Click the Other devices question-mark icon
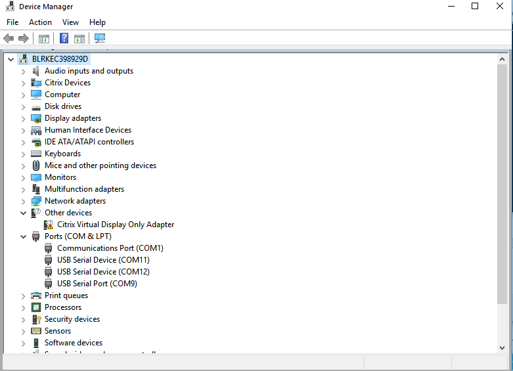This screenshot has height=371, width=513. (x=36, y=213)
